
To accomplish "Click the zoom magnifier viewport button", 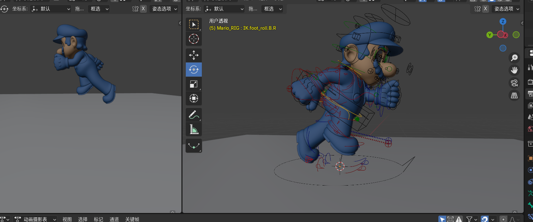I will click(514, 58).
